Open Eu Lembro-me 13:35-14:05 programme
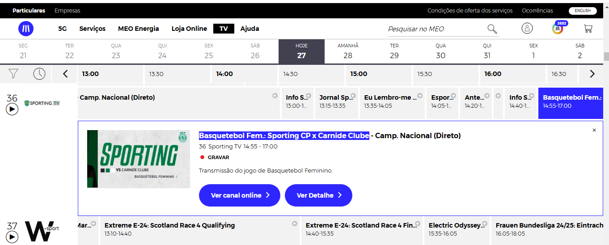Image resolution: width=609 pixels, height=245 pixels. 392,103
